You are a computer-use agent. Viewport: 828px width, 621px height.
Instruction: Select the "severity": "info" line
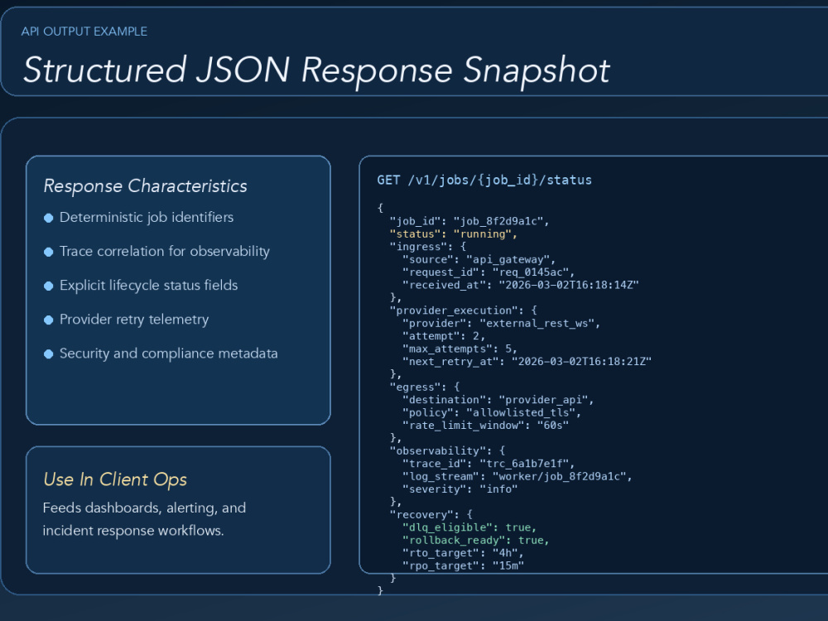coord(460,489)
